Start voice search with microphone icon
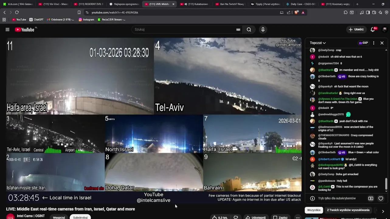 click(x=263, y=30)
